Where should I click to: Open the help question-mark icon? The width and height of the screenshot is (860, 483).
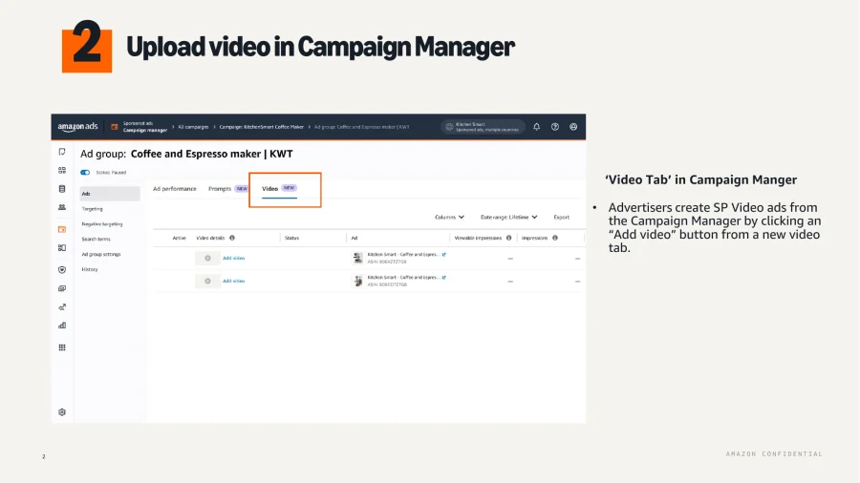555,127
